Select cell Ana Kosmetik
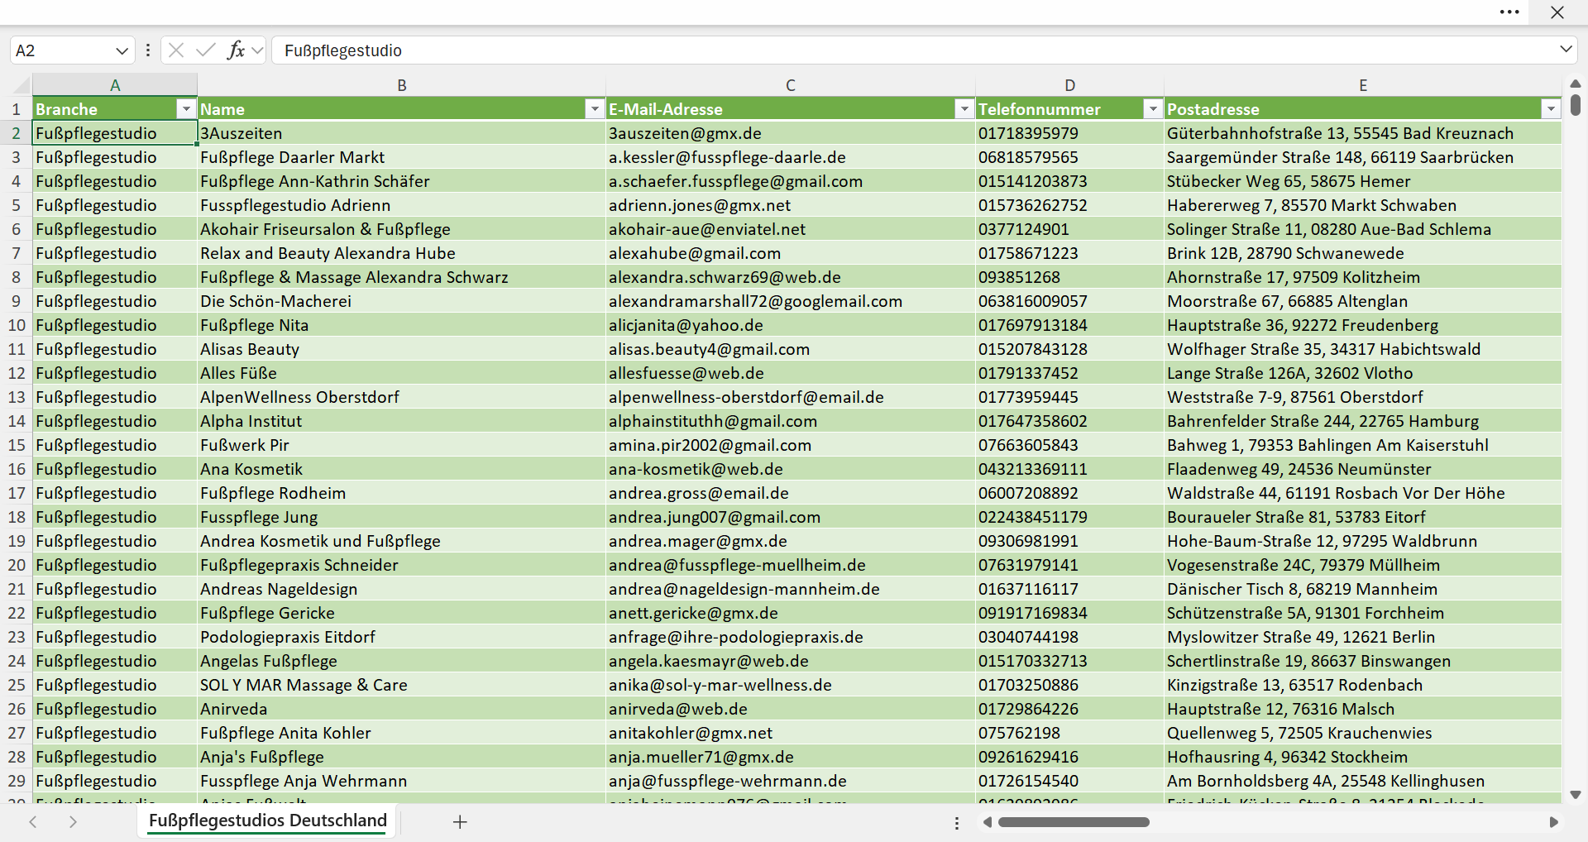Image resolution: width=1588 pixels, height=842 pixels. coord(402,469)
